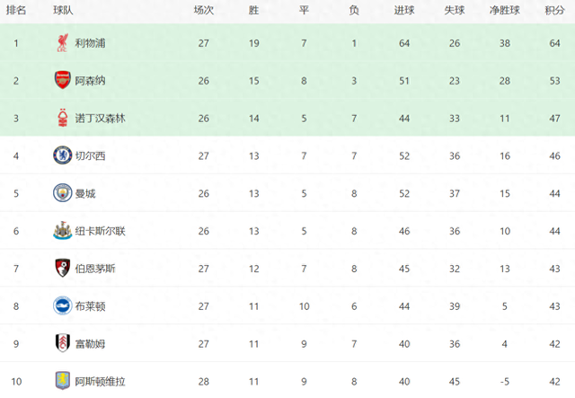Viewport: 575px width, 398px height.
Task: Open the 阿斯顿维拉 team name link
Action: pyautogui.click(x=101, y=382)
